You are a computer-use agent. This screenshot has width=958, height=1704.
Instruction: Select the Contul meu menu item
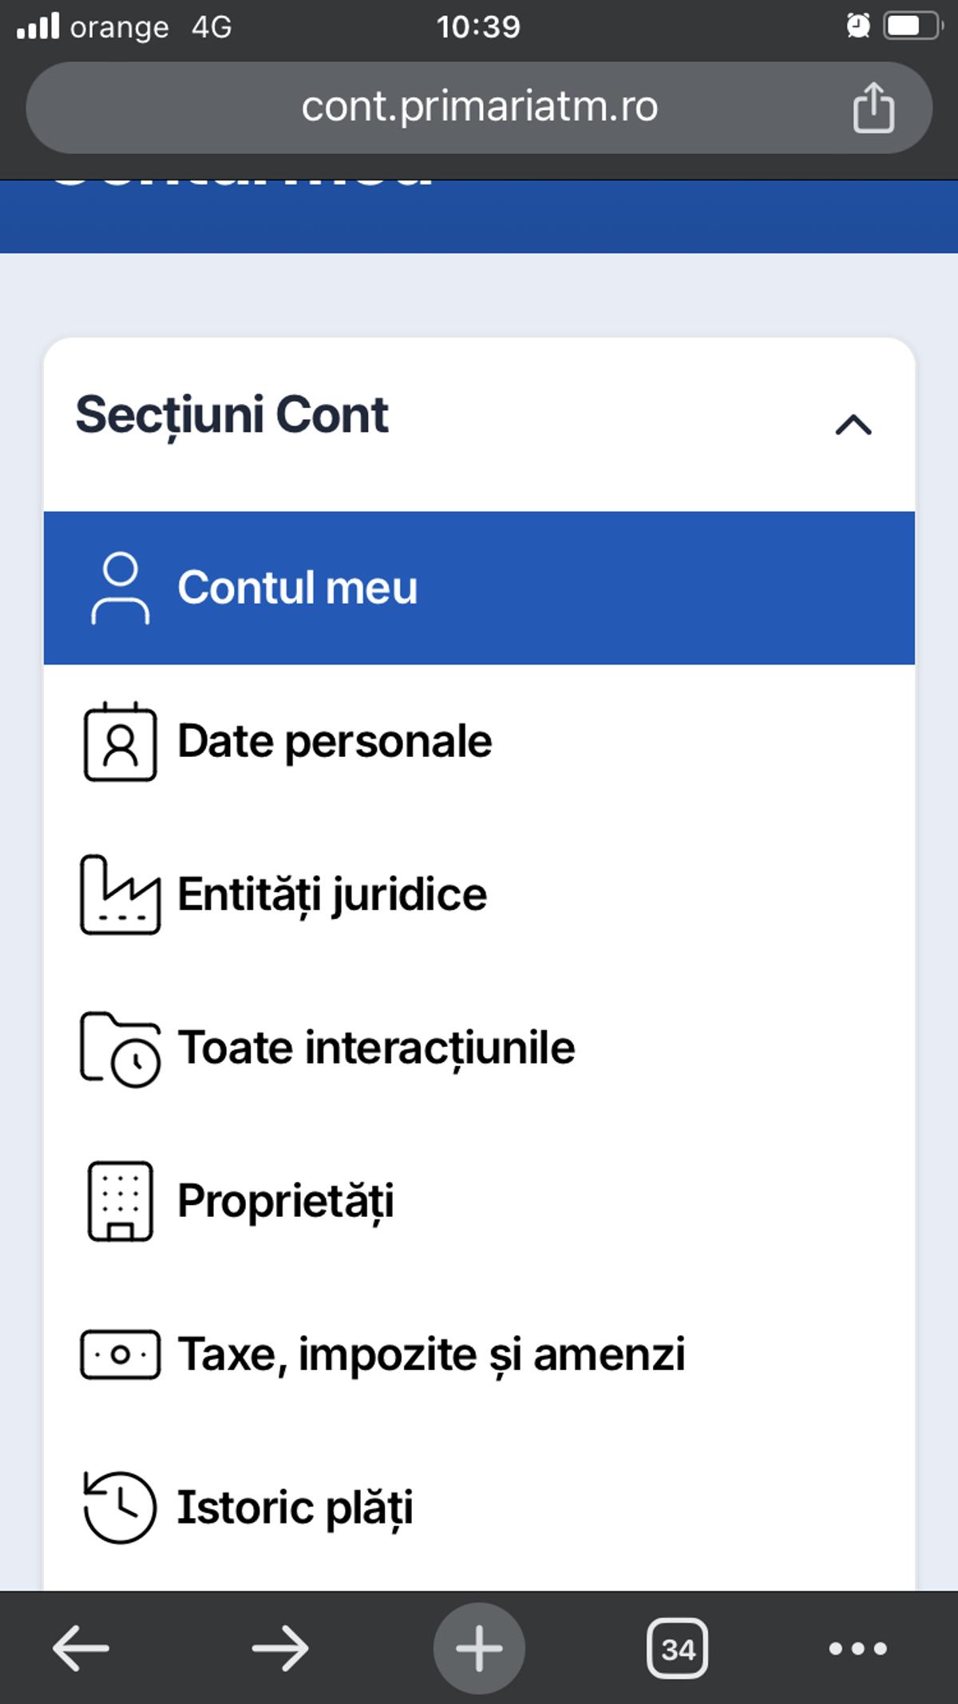[479, 588]
